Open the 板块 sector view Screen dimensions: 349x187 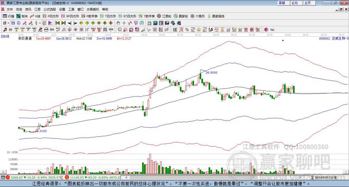[22, 16]
